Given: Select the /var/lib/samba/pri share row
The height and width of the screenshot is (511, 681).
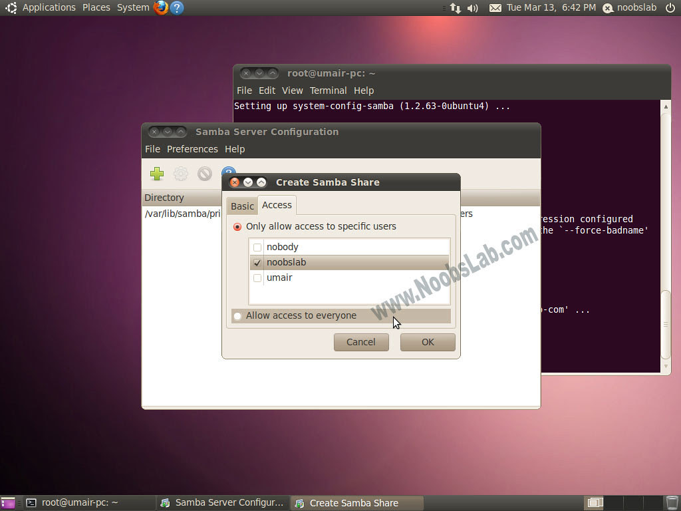Looking at the screenshot, I should [182, 214].
